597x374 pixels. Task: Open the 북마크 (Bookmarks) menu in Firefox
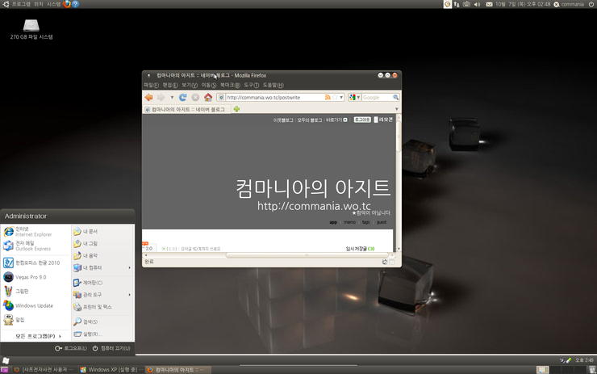(x=228, y=85)
